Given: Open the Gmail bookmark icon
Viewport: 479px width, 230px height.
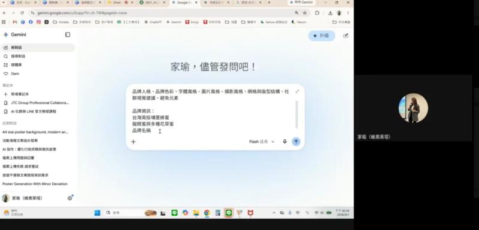Looking at the screenshot, I should tap(15, 22).
